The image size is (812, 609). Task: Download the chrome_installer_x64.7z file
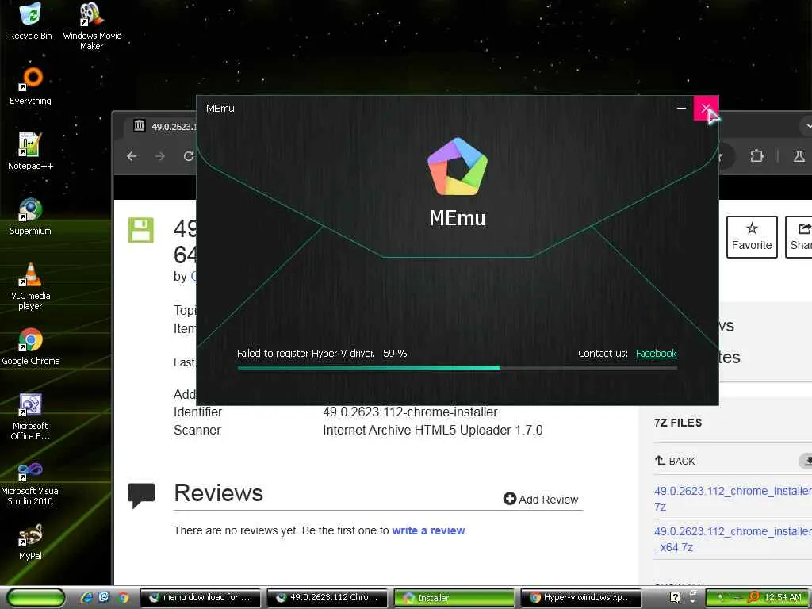(733, 539)
